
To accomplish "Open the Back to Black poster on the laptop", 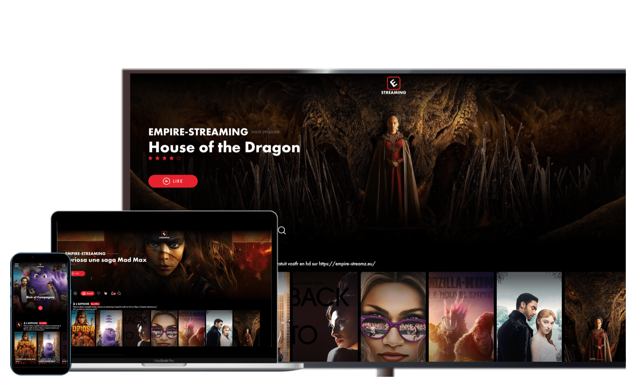I will (x=136, y=328).
